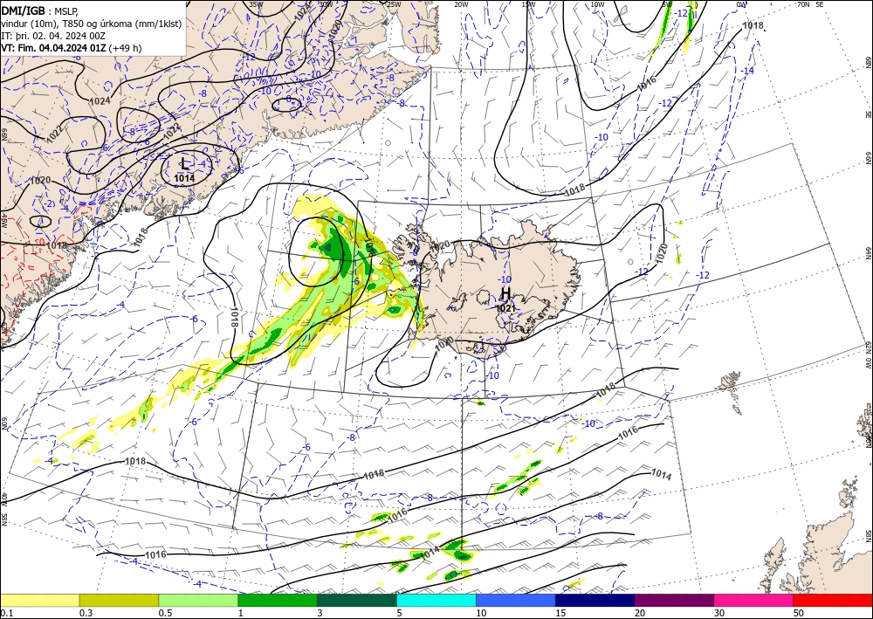Select the purple 20–30 mm legend swatch
Screen dimensions: 873x619
coord(674,600)
